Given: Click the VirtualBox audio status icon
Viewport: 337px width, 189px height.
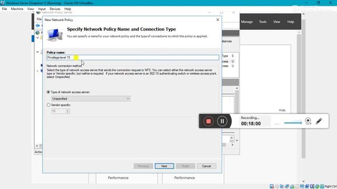Looking at the screenshot, I should pos(282,186).
